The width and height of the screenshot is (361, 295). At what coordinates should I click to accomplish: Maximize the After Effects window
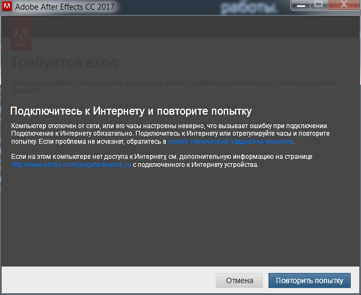318,5
